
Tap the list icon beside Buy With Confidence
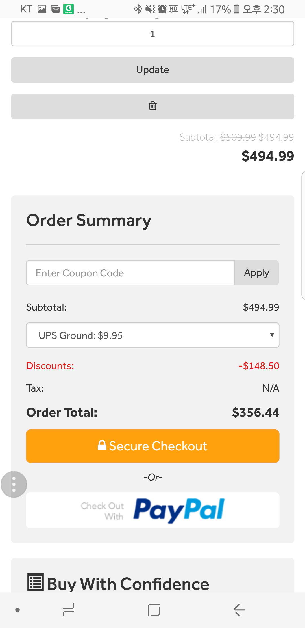tap(36, 582)
